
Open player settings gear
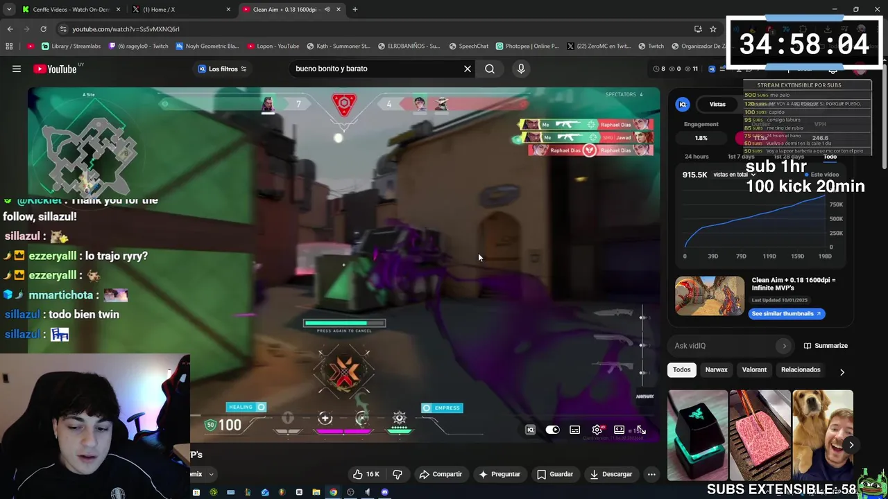coord(597,430)
